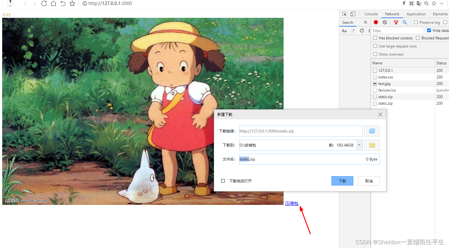Bookmark the page with the left star icon
The height and width of the screenshot is (248, 449).
point(72,3)
